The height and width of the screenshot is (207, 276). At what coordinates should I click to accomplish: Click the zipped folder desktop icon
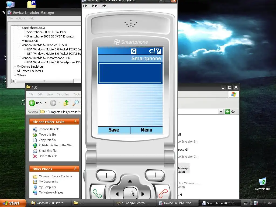click(x=32, y=4)
